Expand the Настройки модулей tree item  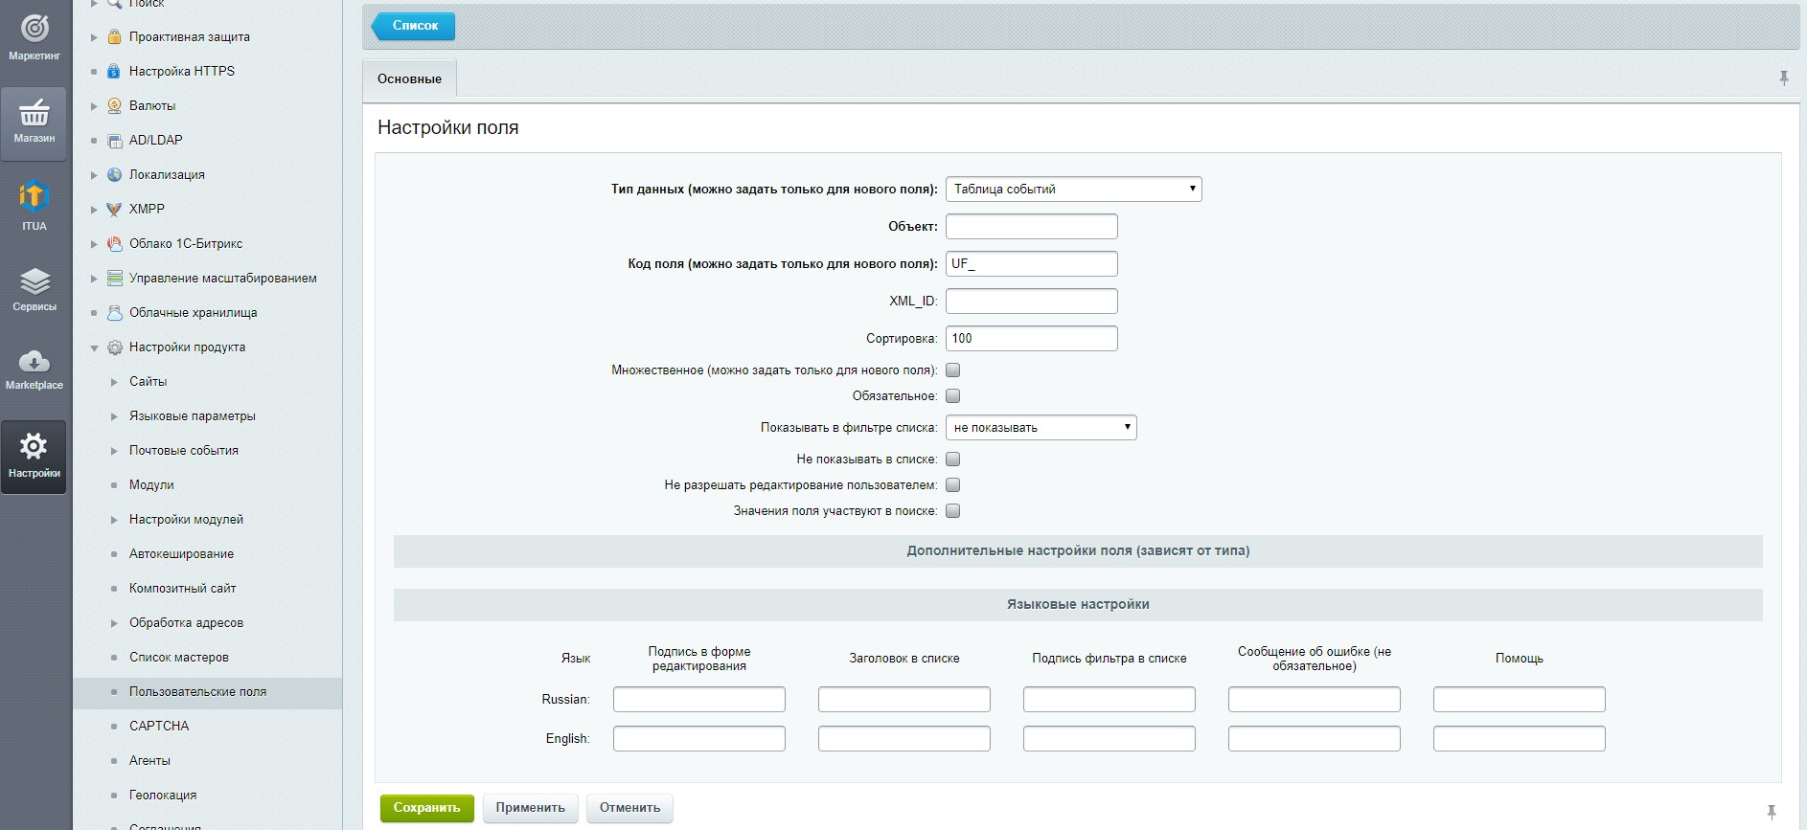pos(114,520)
